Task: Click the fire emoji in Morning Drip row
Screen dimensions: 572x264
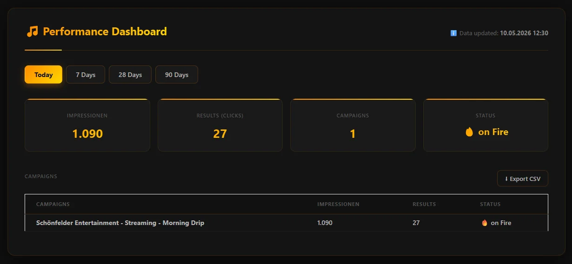Action: point(485,223)
